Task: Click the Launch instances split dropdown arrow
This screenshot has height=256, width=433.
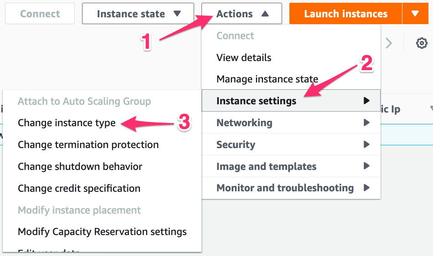Action: coord(415,14)
